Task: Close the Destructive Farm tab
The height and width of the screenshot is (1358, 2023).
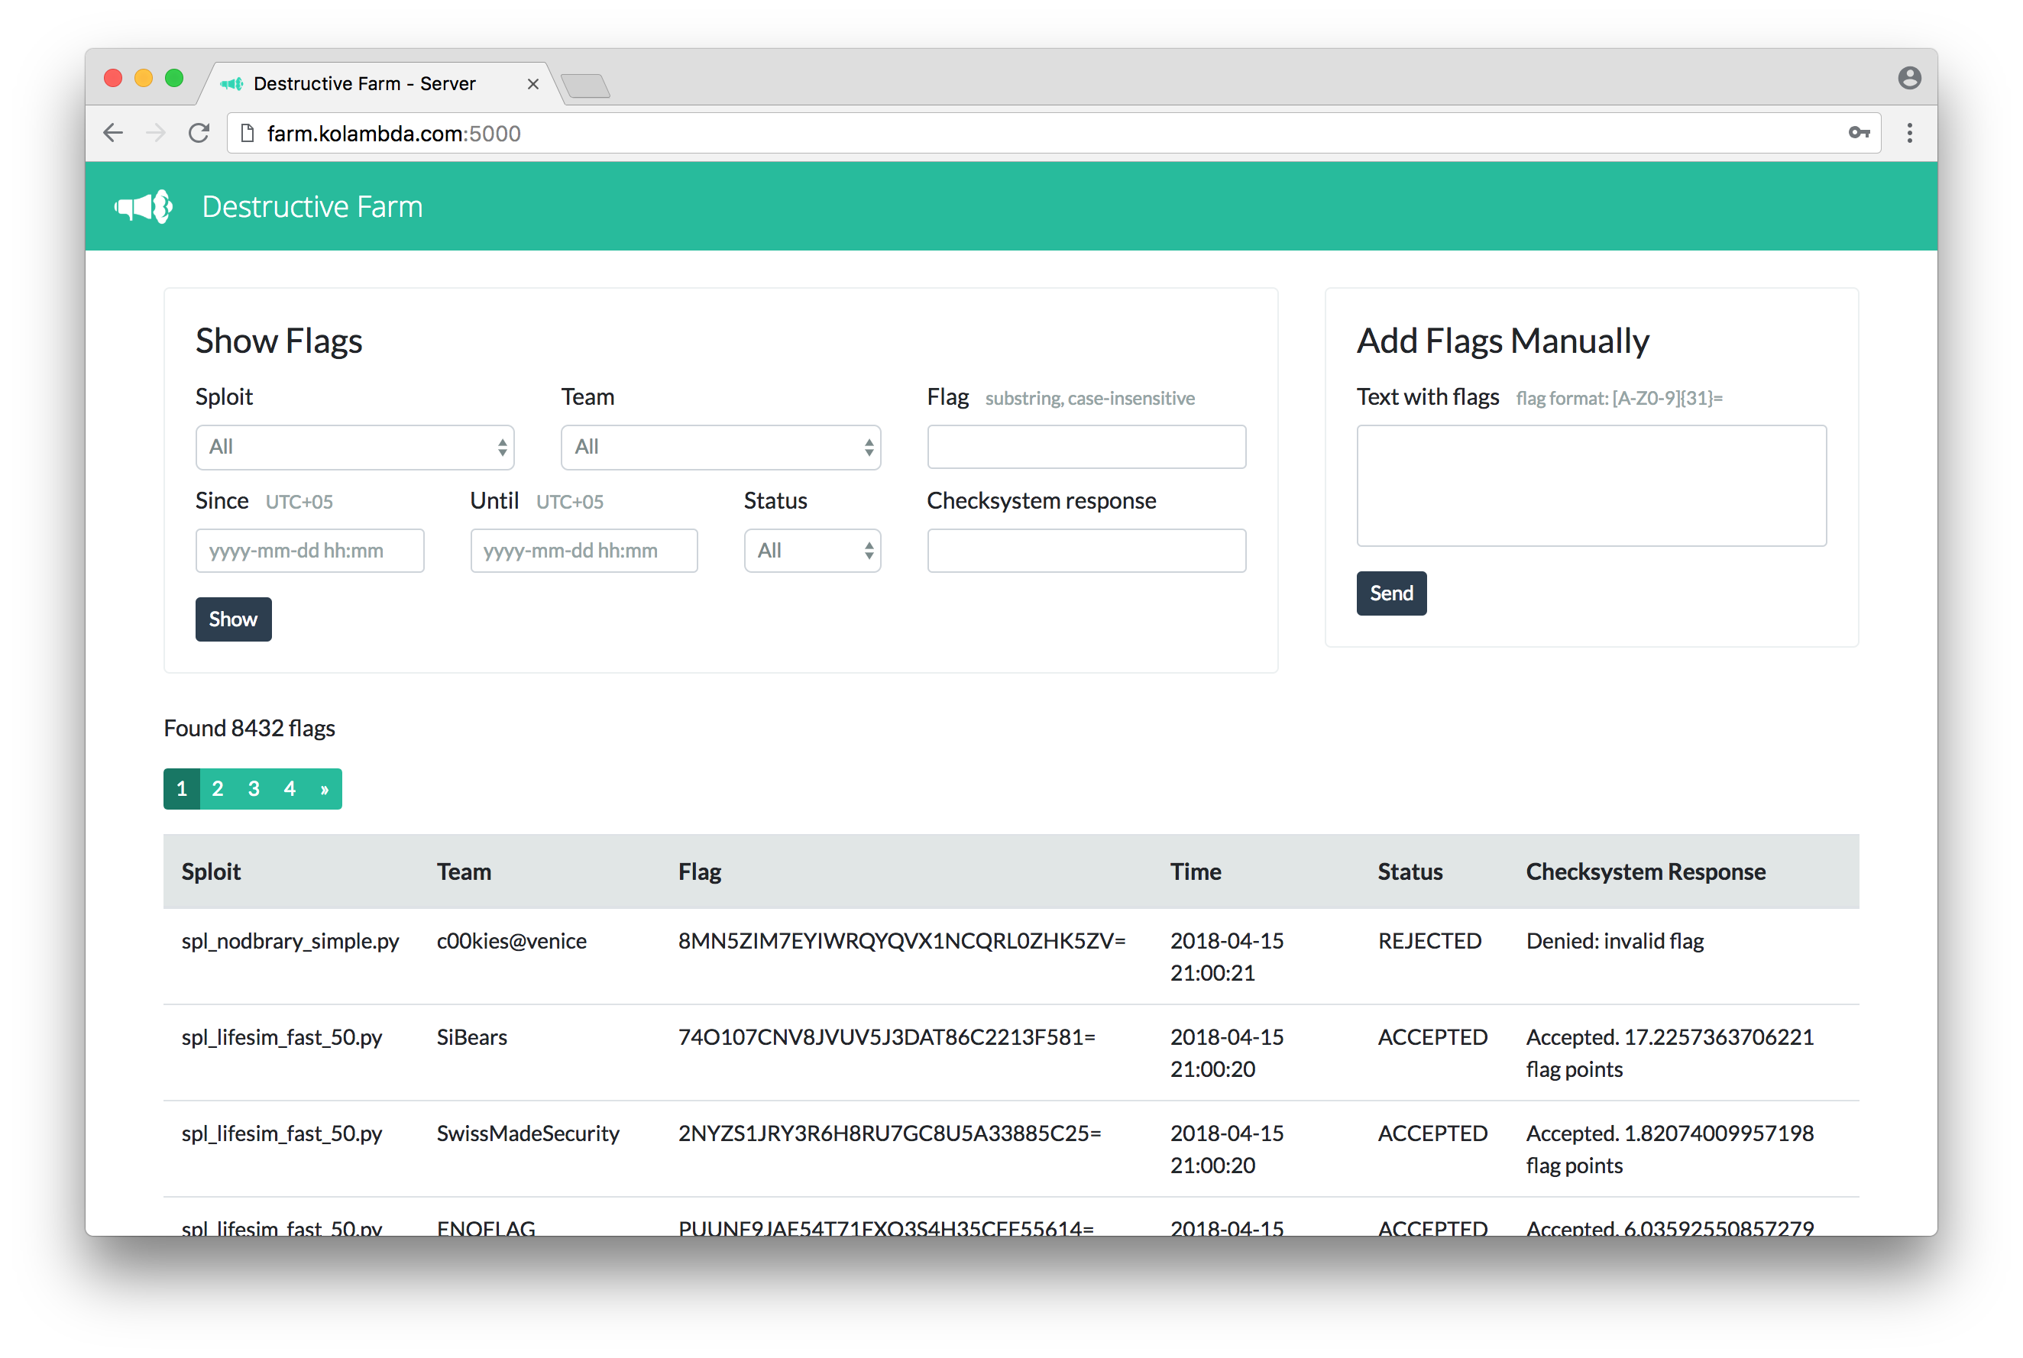Action: pyautogui.click(x=532, y=84)
